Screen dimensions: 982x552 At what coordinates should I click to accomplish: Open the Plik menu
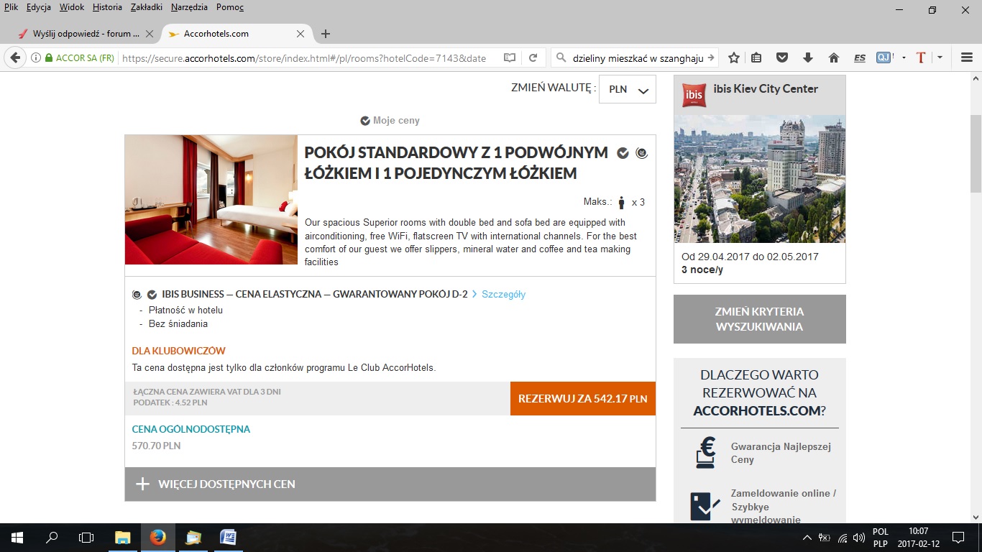11,7
